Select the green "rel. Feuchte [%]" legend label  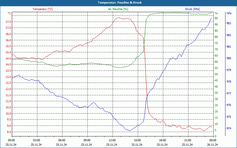118,9
